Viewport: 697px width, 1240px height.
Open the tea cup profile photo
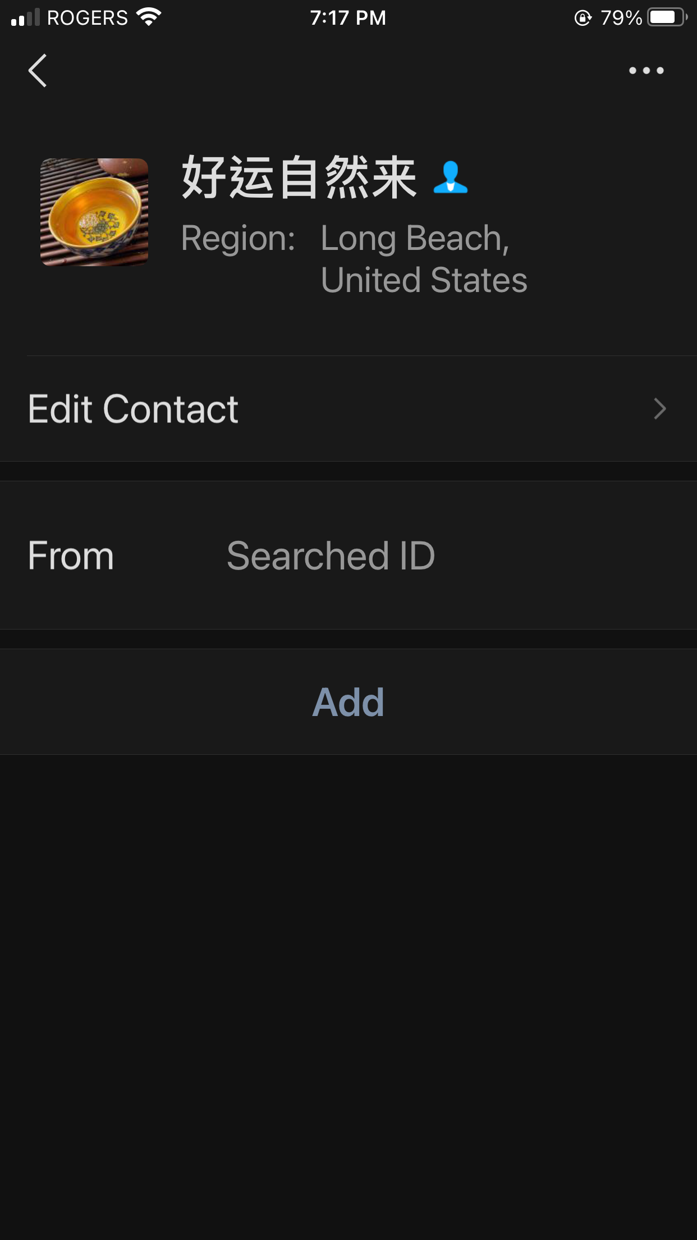(x=94, y=212)
